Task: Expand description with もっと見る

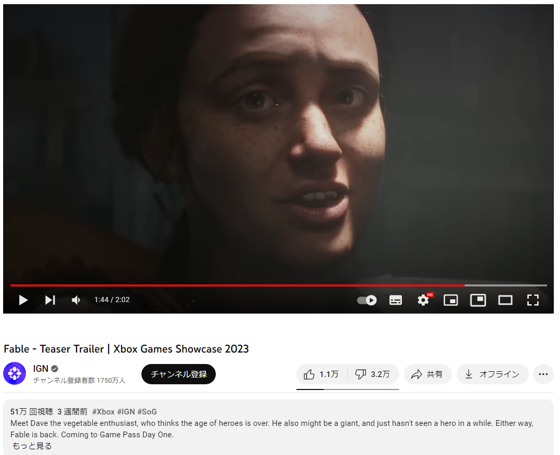Action: (x=32, y=446)
